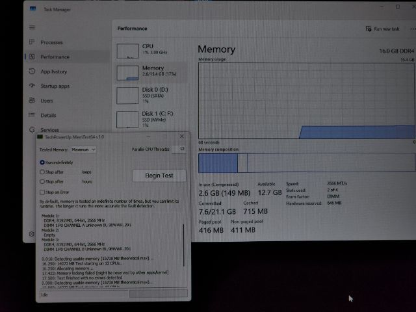Viewport: 416px width, 312px height.
Task: Click the Begin Test button
Action: (x=159, y=175)
